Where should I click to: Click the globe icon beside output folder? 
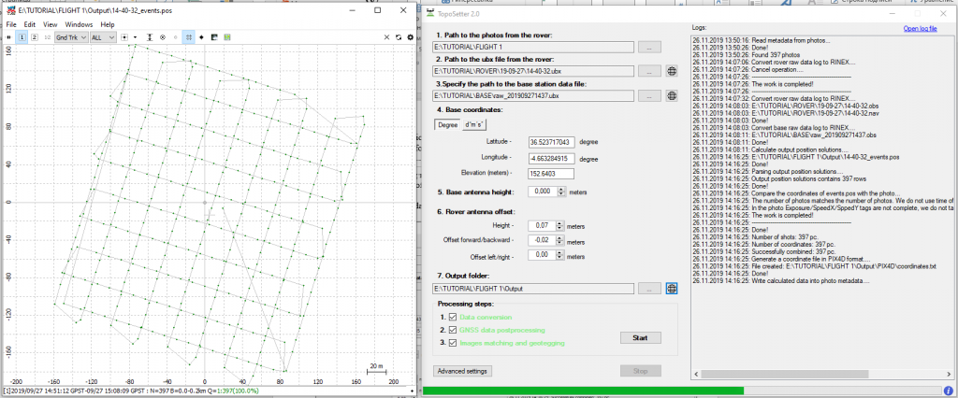(672, 289)
